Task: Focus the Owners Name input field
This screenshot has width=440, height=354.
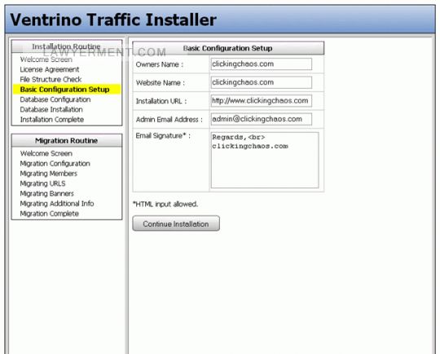Action: 262,64
